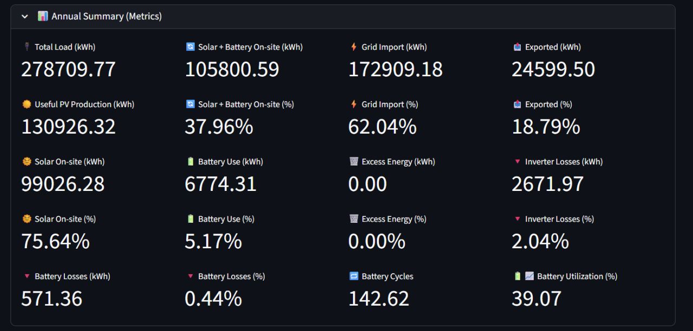Click the Useful PV Production value 130926.32

pyautogui.click(x=68, y=127)
